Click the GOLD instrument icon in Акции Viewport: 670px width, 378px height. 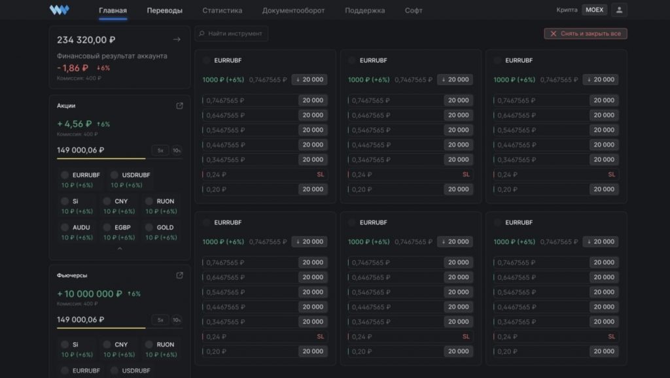click(149, 228)
